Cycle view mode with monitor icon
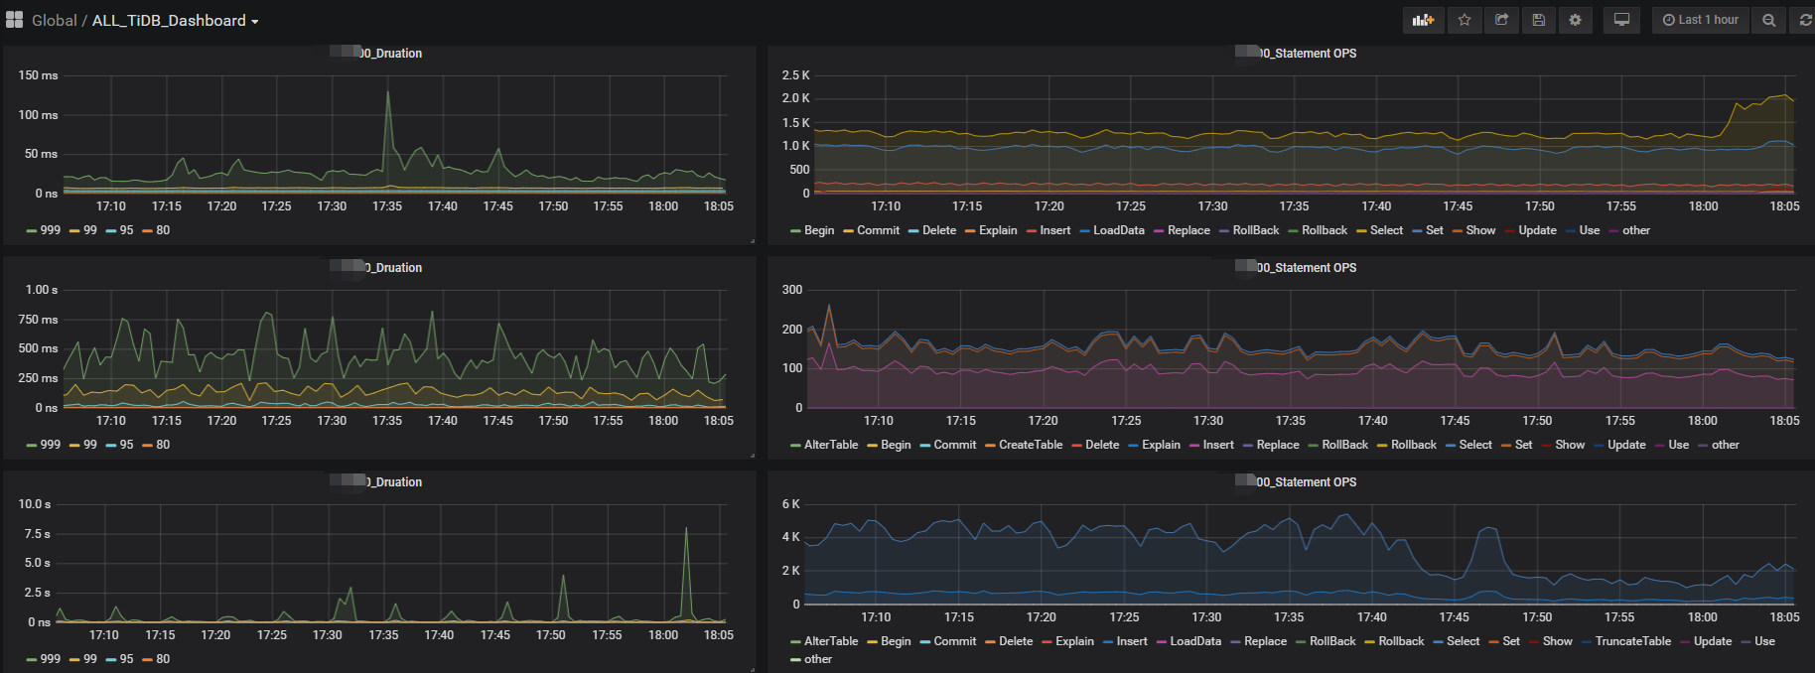The width and height of the screenshot is (1815, 673). (x=1621, y=20)
